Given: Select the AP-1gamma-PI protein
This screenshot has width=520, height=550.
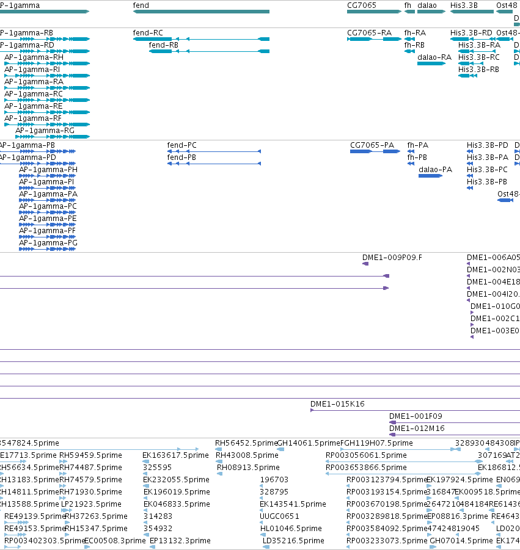Looking at the screenshot, I should click(48, 188).
